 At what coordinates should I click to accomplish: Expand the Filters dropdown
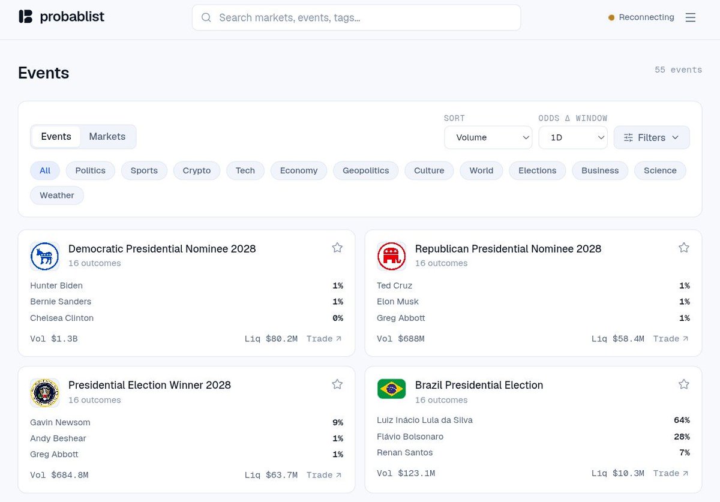[x=652, y=137]
